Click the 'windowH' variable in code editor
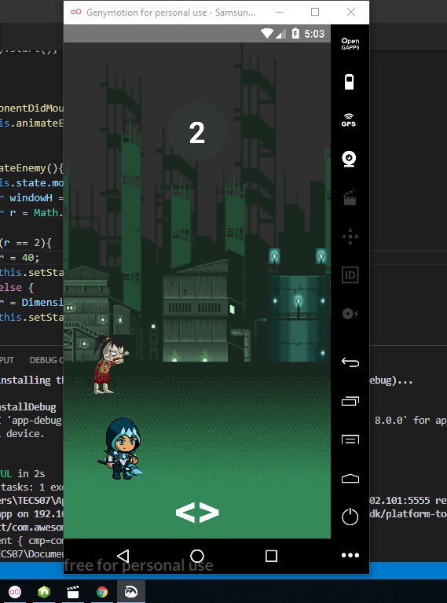 [x=31, y=197]
